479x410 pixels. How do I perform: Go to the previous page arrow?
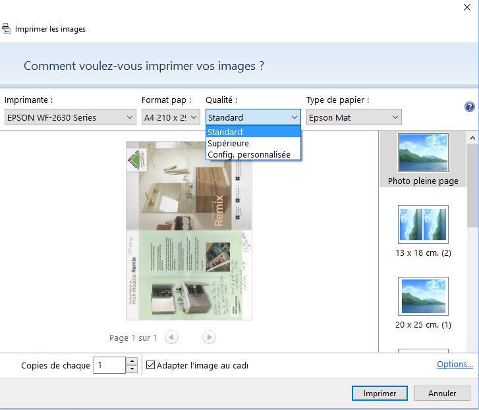pos(171,337)
